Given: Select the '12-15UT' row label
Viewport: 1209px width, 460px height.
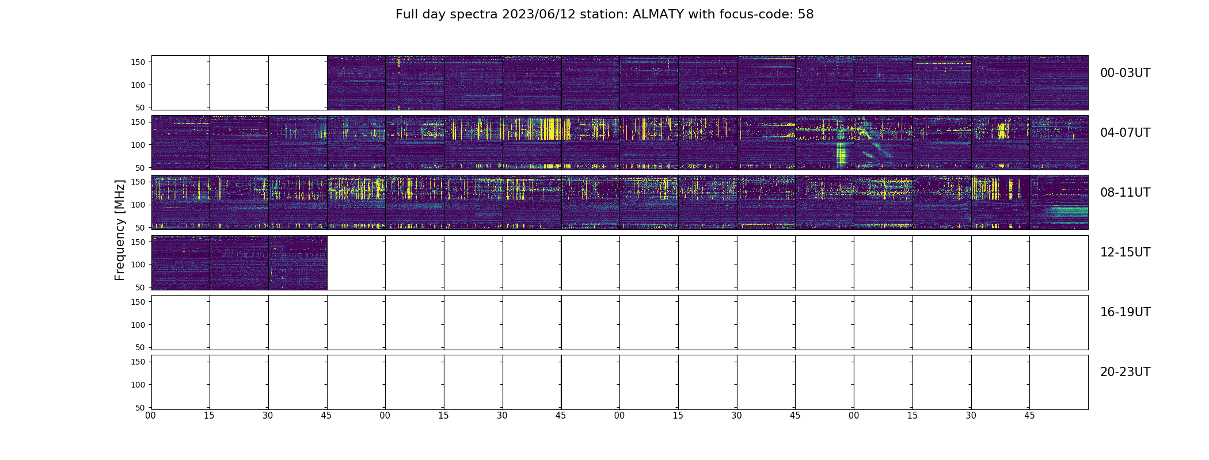Looking at the screenshot, I should pyautogui.click(x=1125, y=252).
